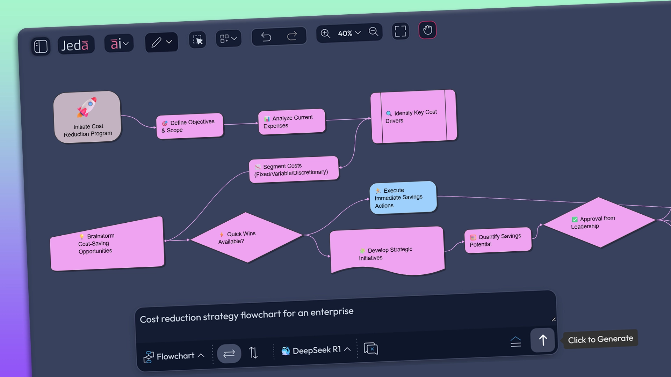The image size is (671, 377).
Task: Open the Flowchart diagram type dropdown
Action: click(174, 356)
